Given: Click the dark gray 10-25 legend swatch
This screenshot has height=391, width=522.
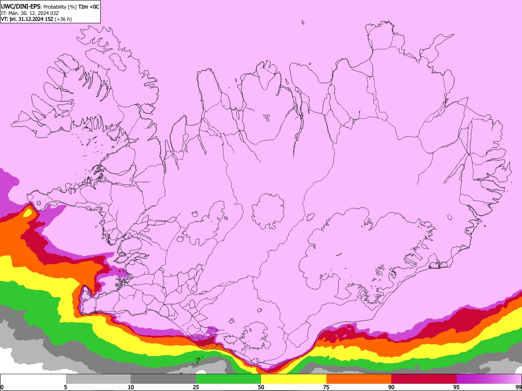Looking at the screenshot, I should click(163, 379).
